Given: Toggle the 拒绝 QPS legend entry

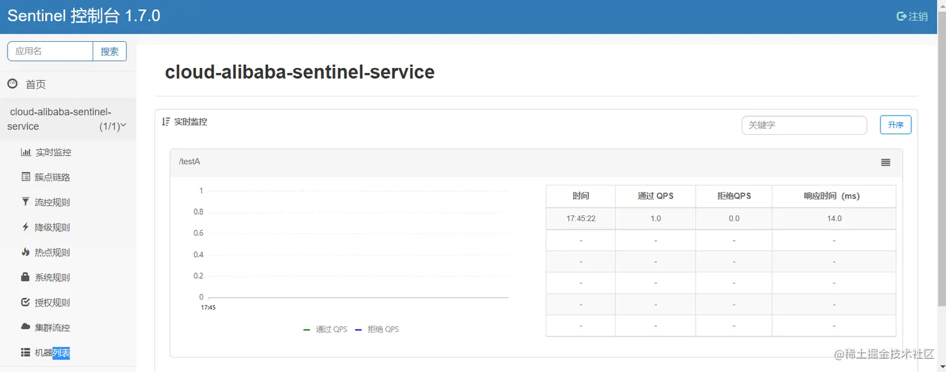Looking at the screenshot, I should 377,329.
